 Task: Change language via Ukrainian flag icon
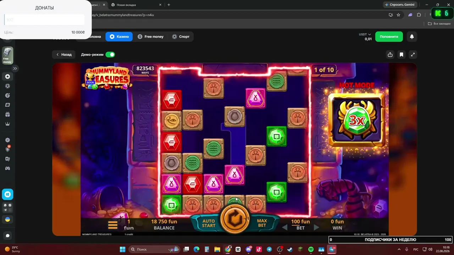[7, 220]
